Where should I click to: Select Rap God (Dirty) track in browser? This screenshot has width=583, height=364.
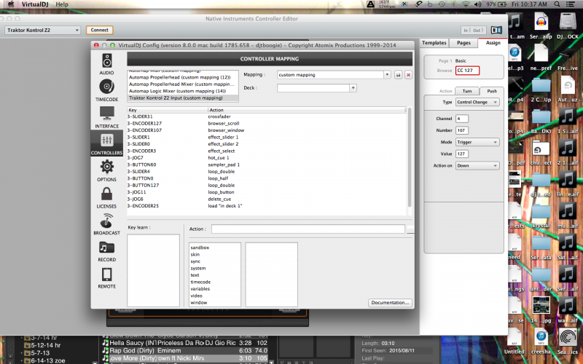(185, 351)
